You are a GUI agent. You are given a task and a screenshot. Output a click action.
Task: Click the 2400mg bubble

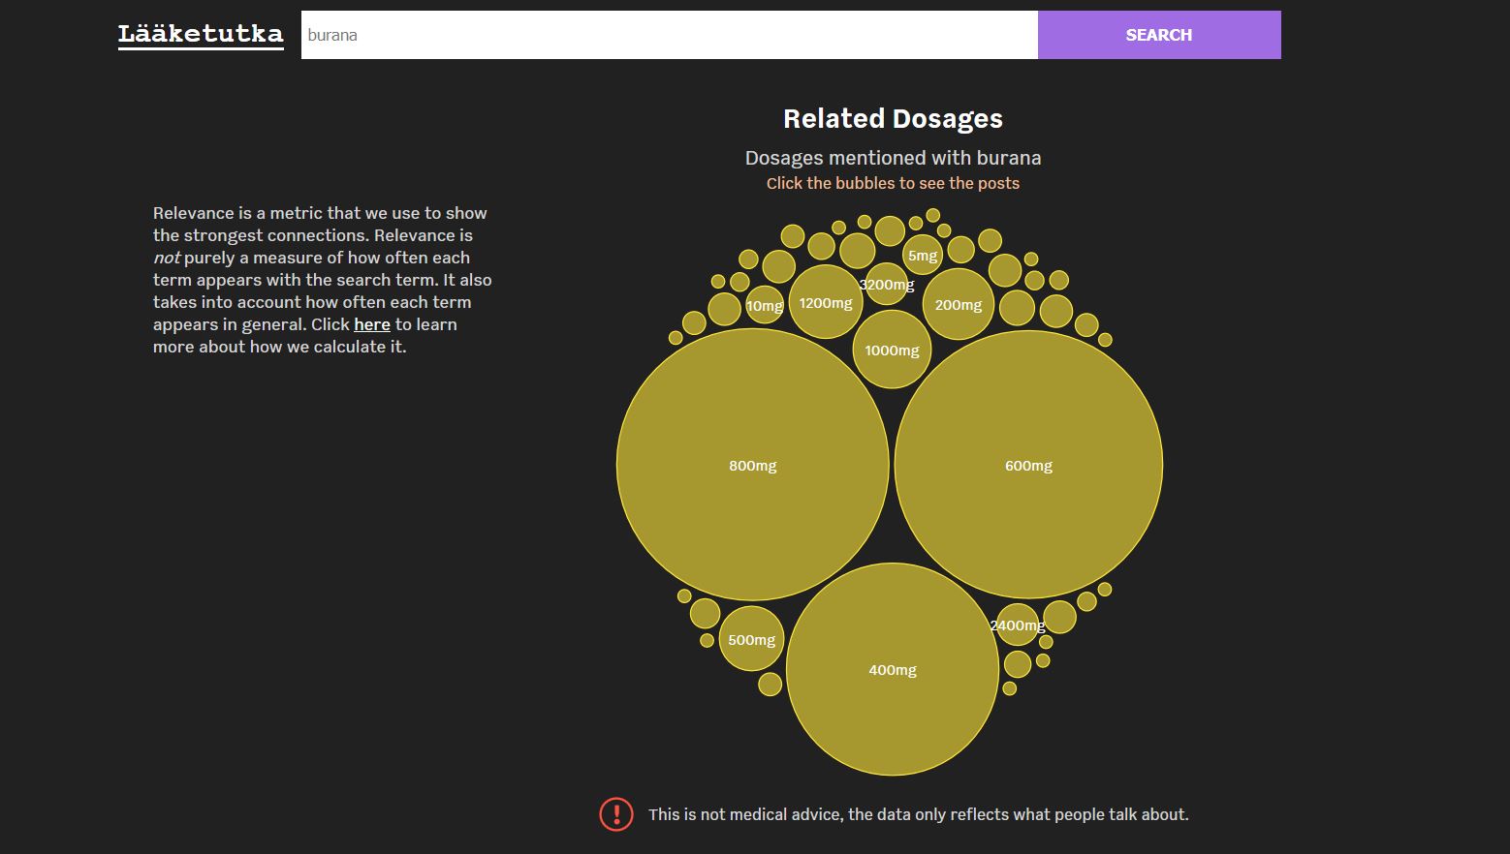(1017, 625)
